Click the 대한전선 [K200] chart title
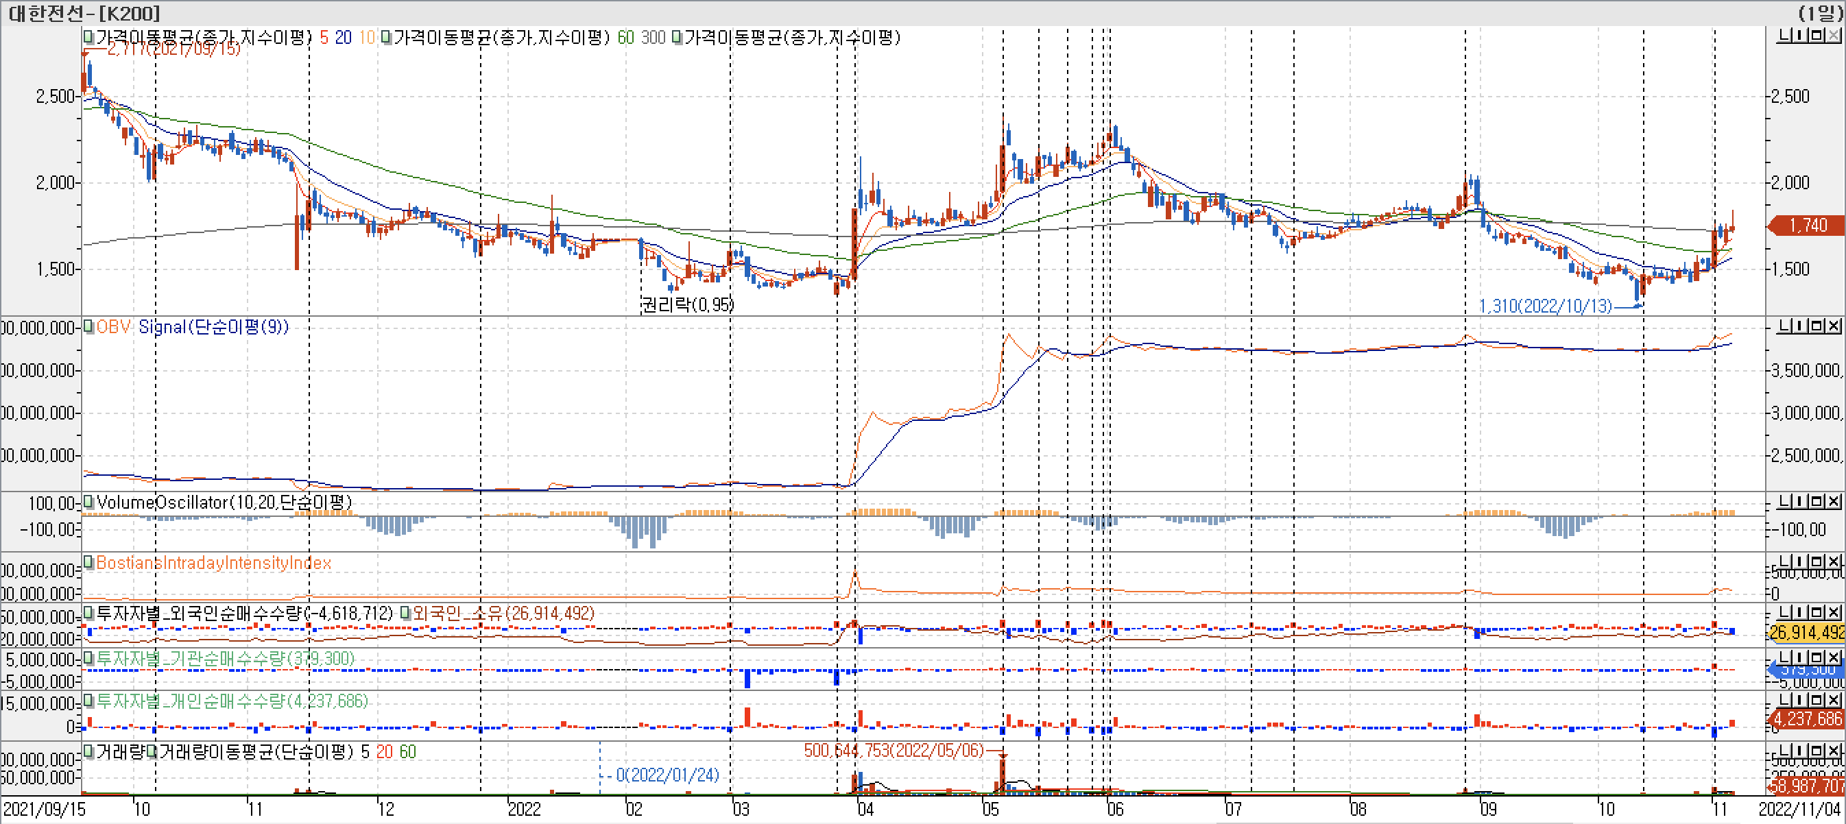 pos(84,13)
